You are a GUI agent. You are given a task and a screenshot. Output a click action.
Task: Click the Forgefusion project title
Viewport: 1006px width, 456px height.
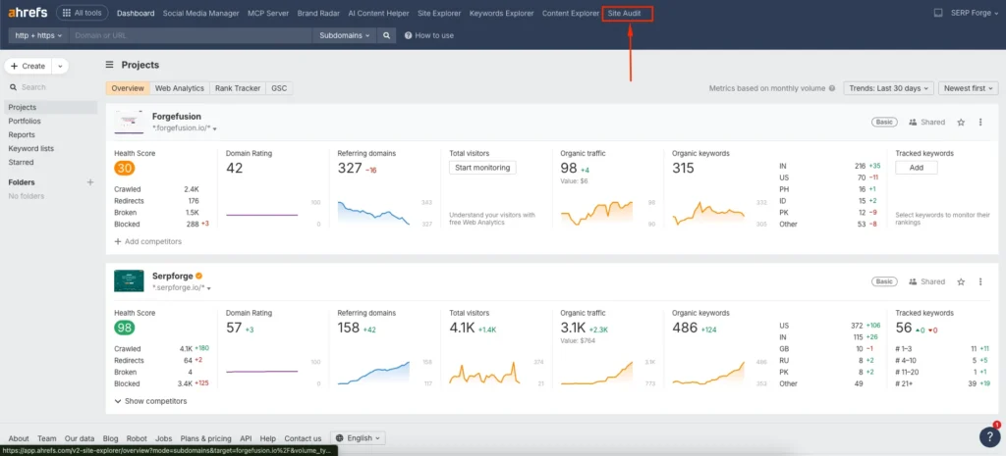pyautogui.click(x=177, y=117)
